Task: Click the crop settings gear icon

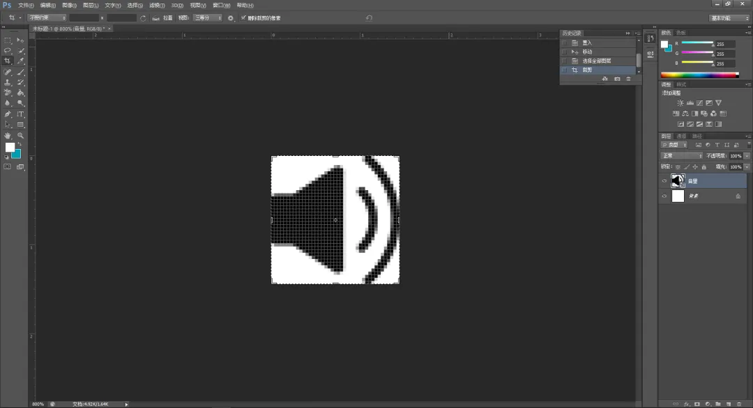Action: 231,18
